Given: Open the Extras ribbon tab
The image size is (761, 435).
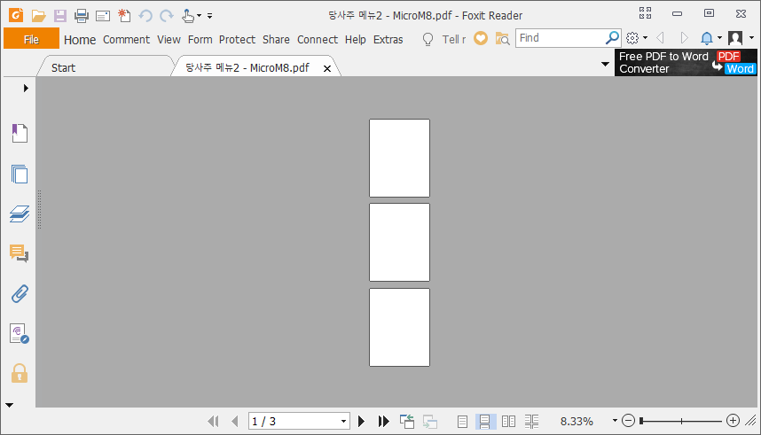Looking at the screenshot, I should coord(388,40).
